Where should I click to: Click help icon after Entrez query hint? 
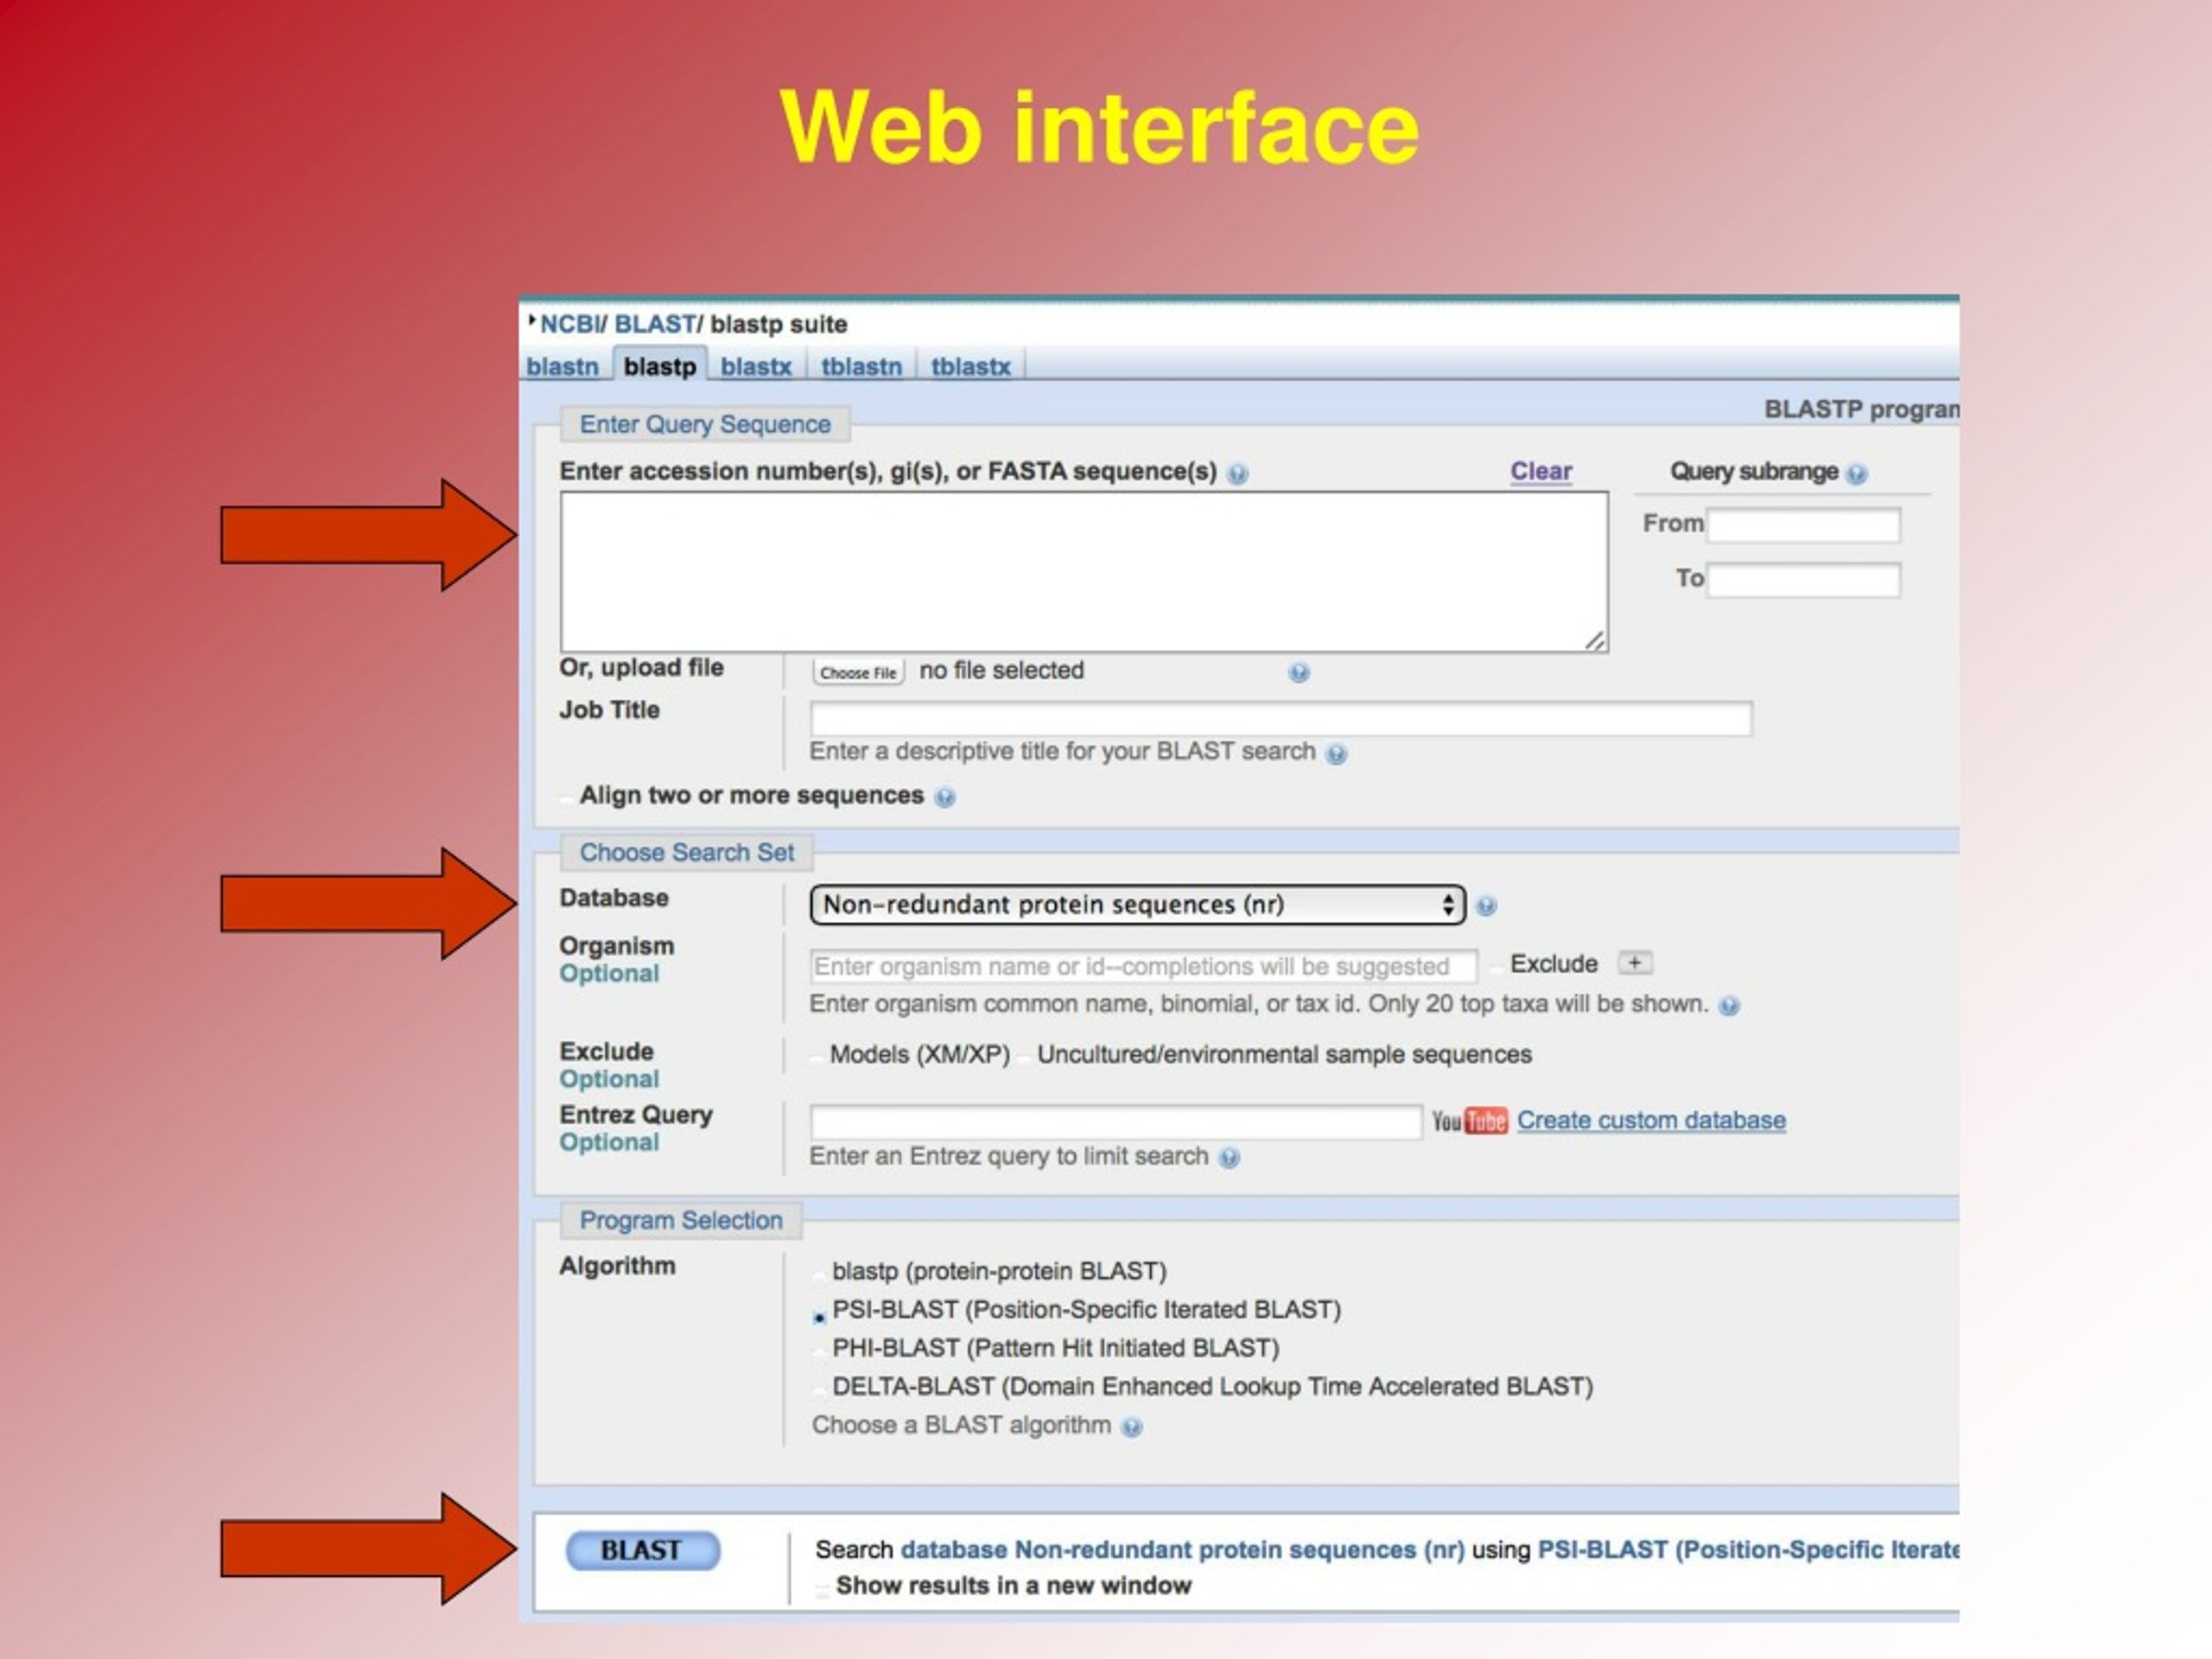coord(1229,1158)
